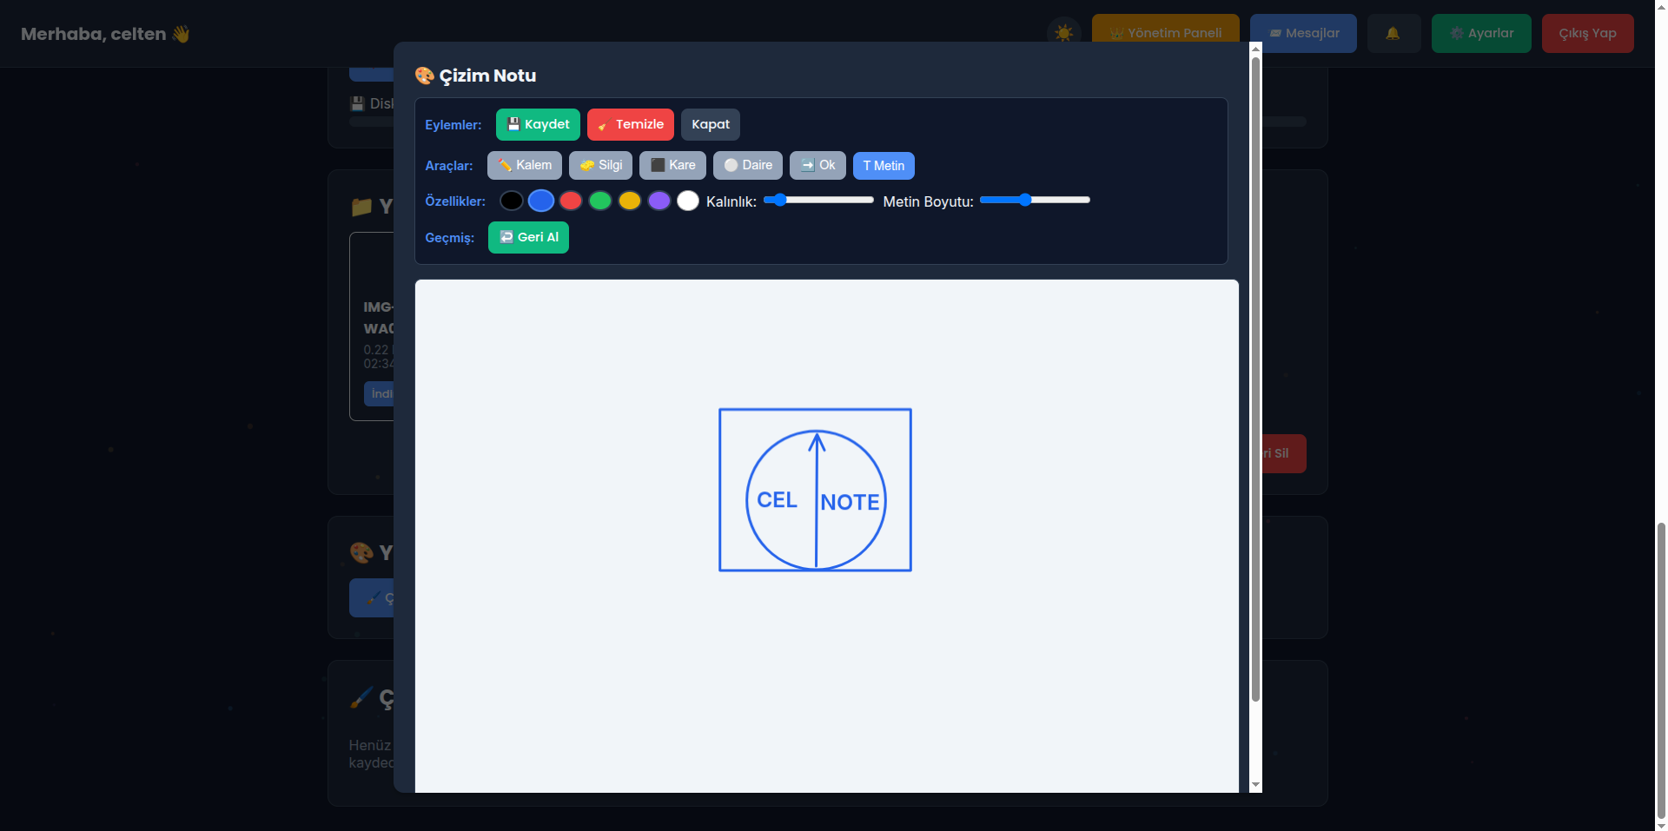Clear the canvas with Temizle
The height and width of the screenshot is (831, 1668).
(630, 124)
